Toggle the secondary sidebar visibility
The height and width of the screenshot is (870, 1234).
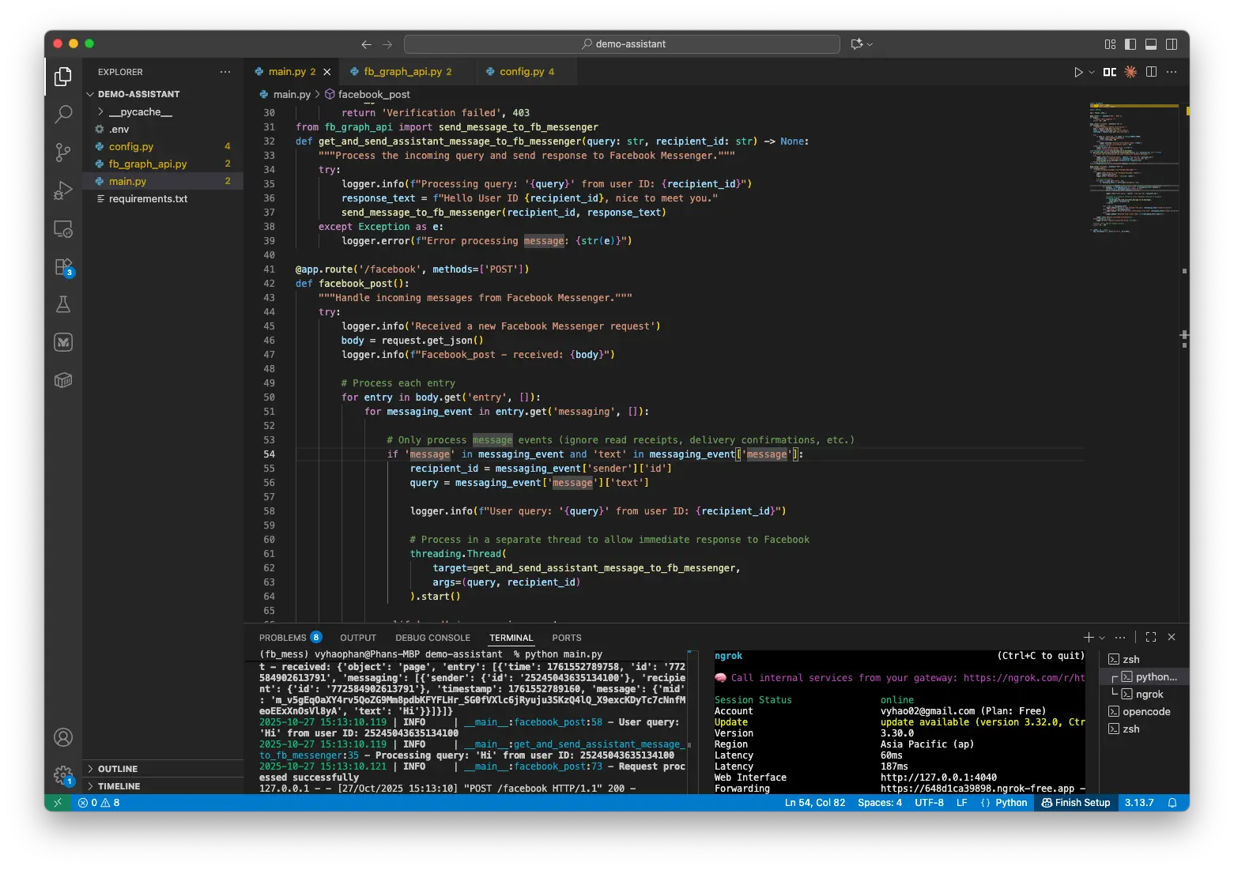[x=1172, y=44]
